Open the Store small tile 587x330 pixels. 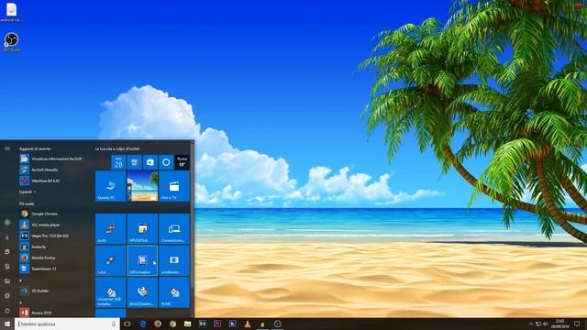coord(150,162)
